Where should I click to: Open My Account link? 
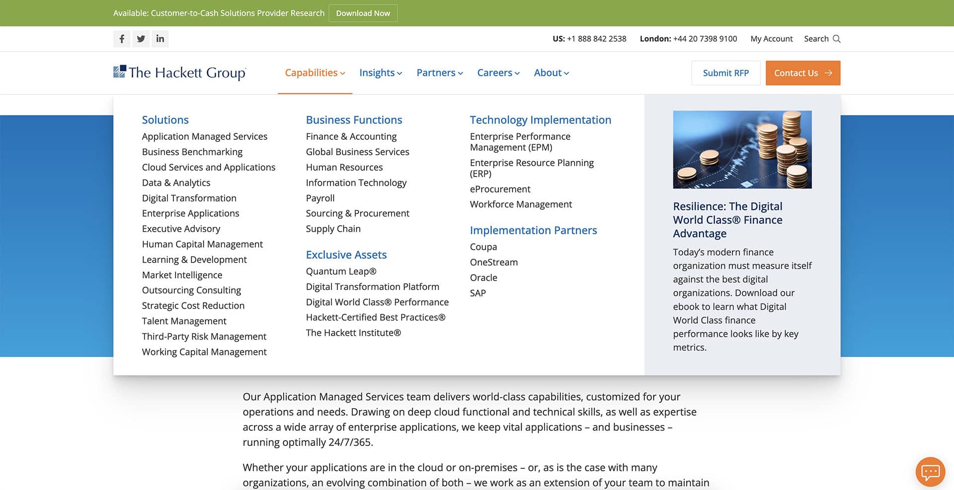click(772, 39)
